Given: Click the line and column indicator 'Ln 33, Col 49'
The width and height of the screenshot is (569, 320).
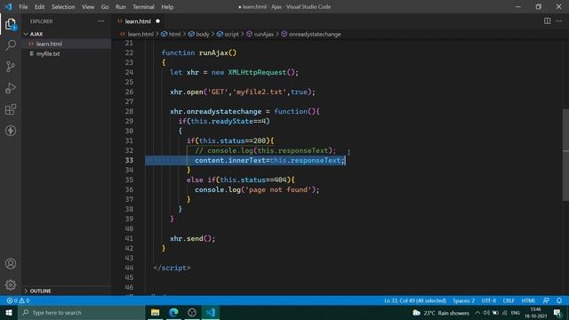Looking at the screenshot, I should coord(415,300).
